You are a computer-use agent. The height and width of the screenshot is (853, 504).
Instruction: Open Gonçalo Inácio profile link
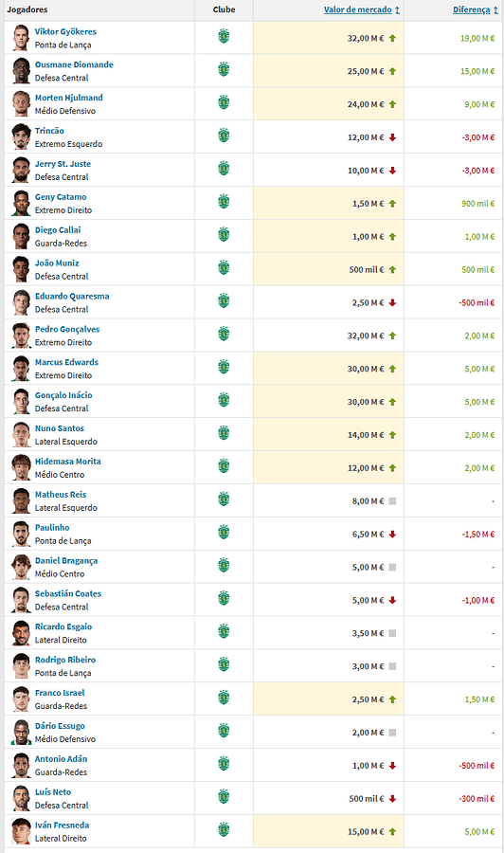click(63, 395)
